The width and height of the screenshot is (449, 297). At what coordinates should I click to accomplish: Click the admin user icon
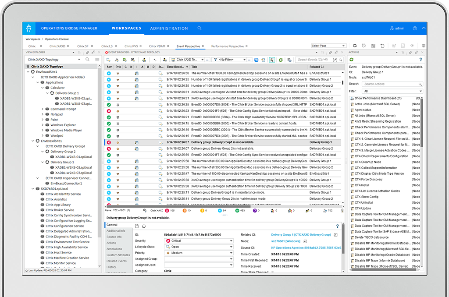coord(392,28)
